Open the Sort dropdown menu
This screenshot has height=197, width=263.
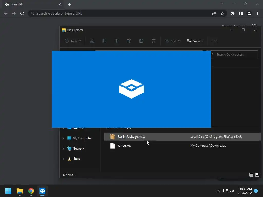172,41
